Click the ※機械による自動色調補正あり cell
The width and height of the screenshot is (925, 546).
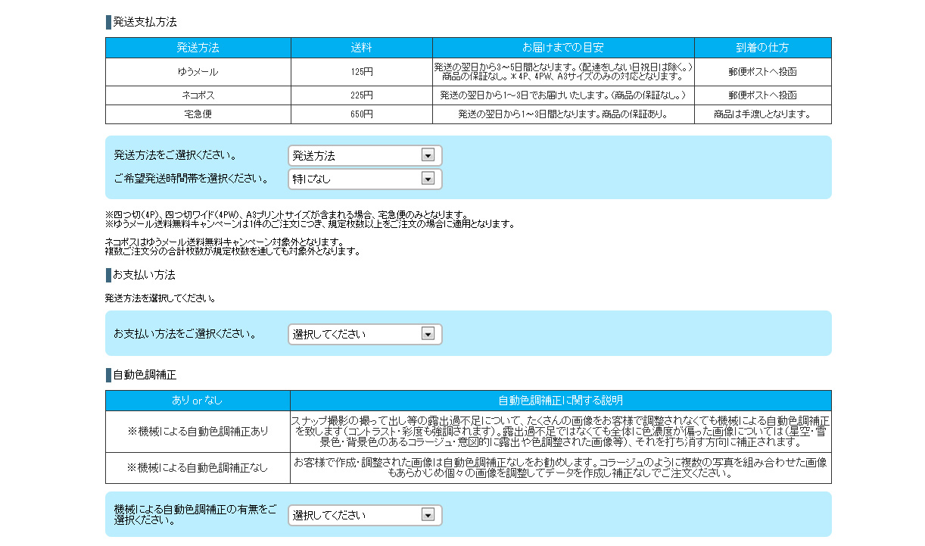(198, 431)
